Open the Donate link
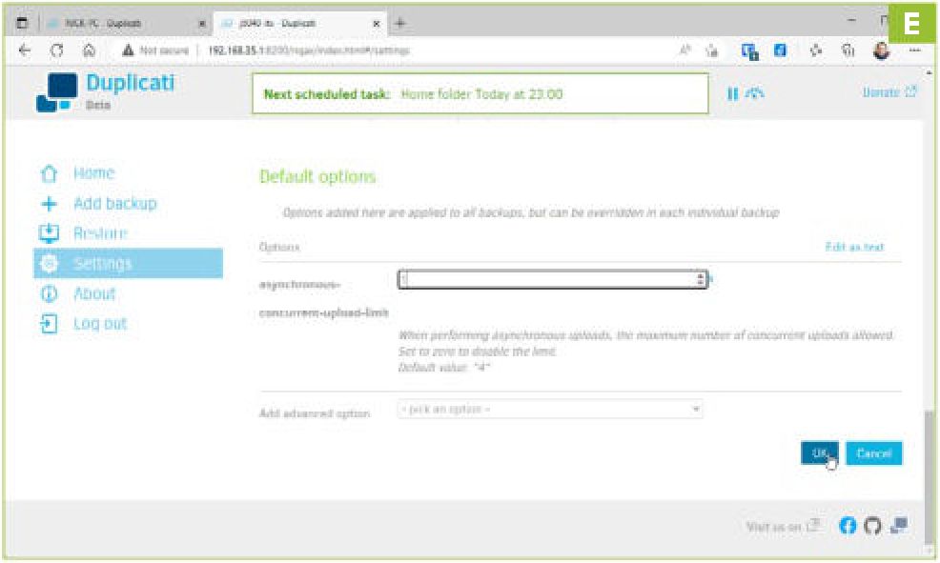940x563 pixels. point(889,92)
